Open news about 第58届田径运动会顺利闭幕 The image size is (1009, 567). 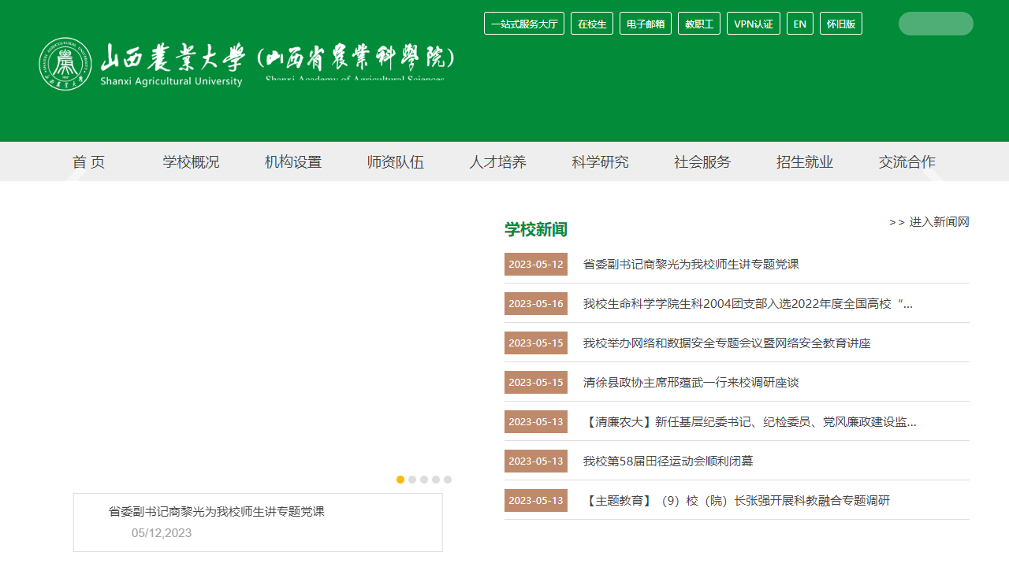click(668, 461)
